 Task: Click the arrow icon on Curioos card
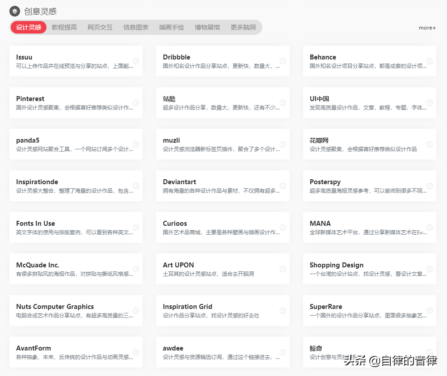coord(283,228)
